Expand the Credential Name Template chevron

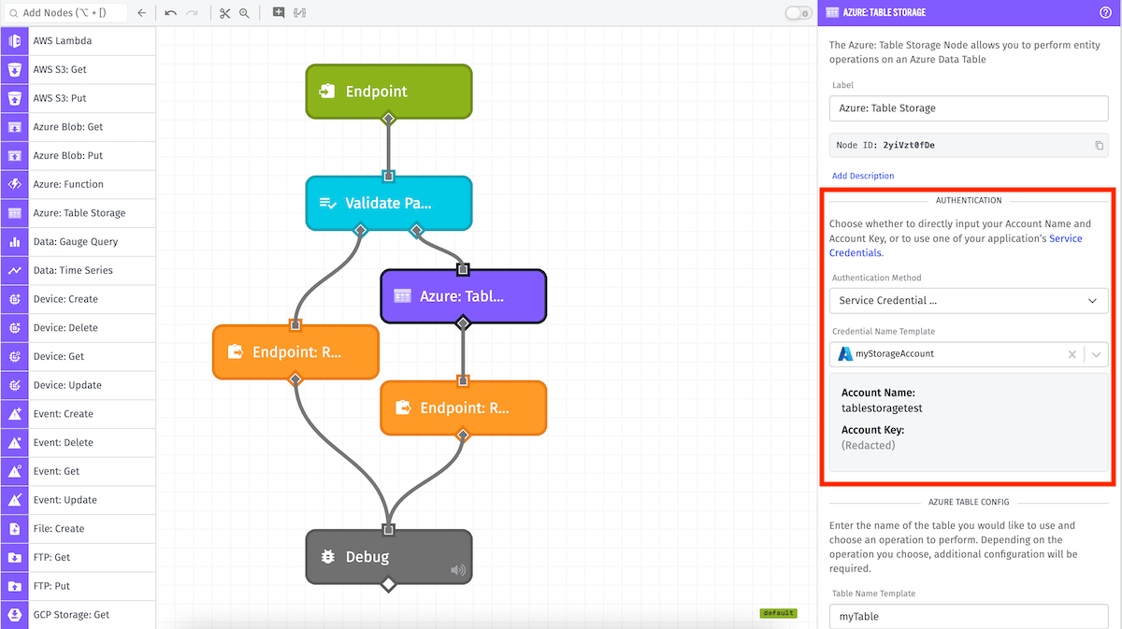pyautogui.click(x=1097, y=354)
